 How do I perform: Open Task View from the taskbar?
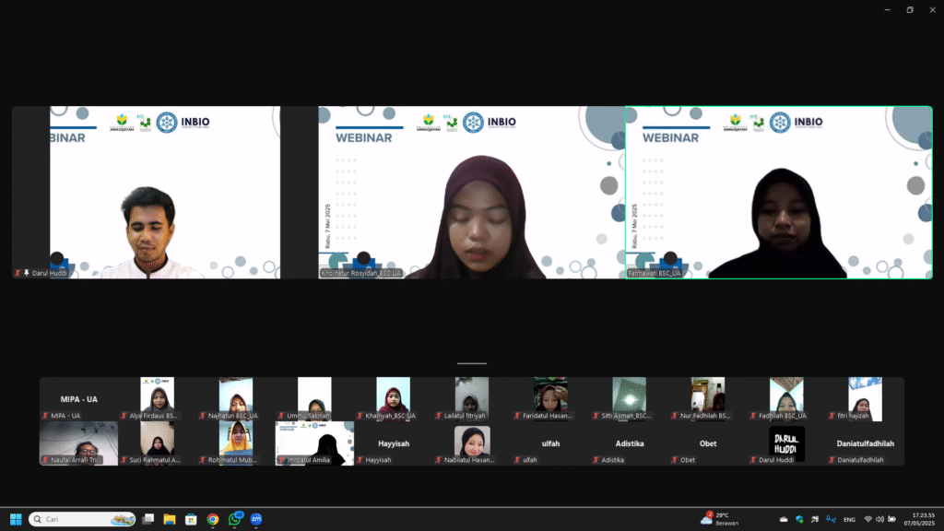point(147,519)
